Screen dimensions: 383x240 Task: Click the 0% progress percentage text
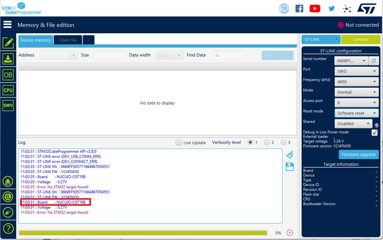pyautogui.click(x=278, y=233)
